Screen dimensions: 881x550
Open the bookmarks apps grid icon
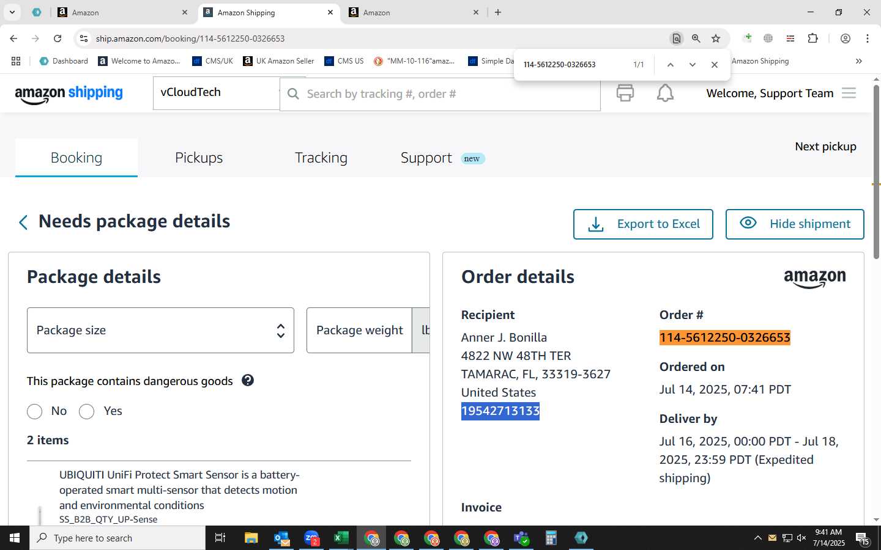[16, 61]
